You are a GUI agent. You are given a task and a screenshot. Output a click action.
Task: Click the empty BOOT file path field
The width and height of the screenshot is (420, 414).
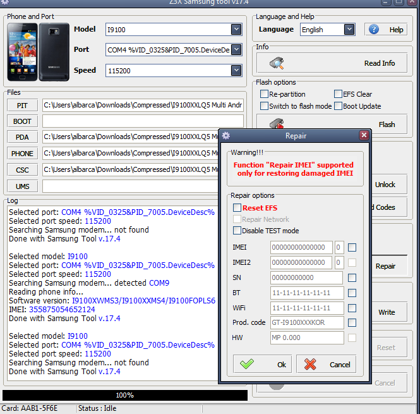coord(143,121)
